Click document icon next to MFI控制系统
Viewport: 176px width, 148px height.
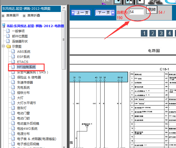click(x=13, y=67)
